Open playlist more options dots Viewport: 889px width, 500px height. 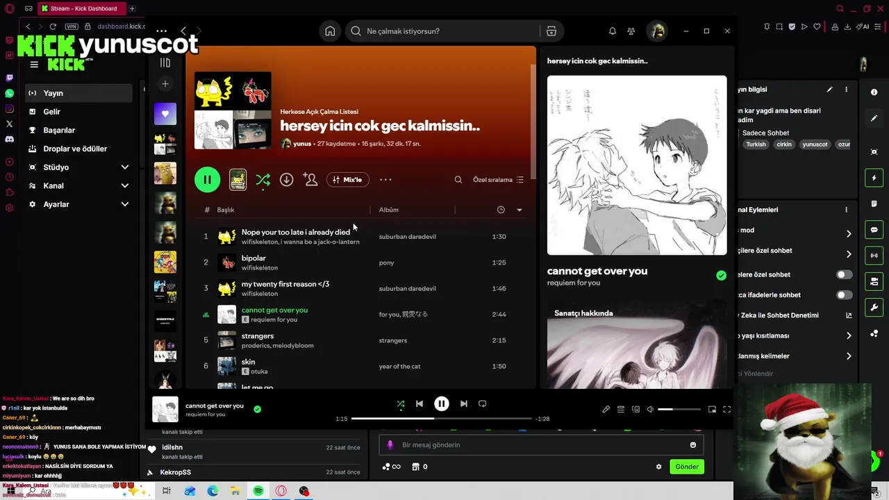tap(385, 180)
